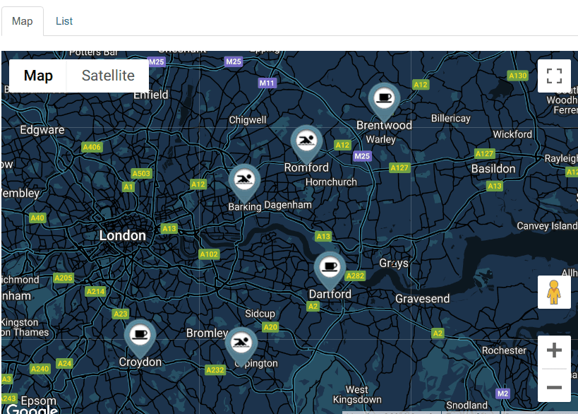This screenshot has height=414, width=578.
Task: Click the Dartford cafe marker
Action: (x=330, y=269)
